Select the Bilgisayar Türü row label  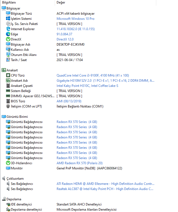21,14
